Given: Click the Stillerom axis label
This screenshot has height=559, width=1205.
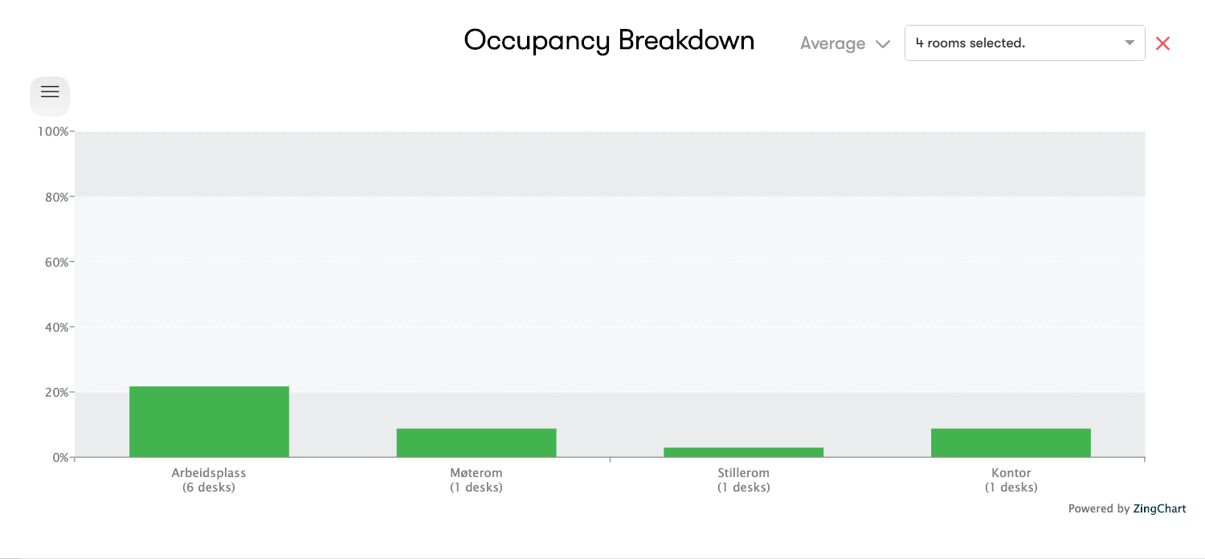Looking at the screenshot, I should tap(743, 473).
